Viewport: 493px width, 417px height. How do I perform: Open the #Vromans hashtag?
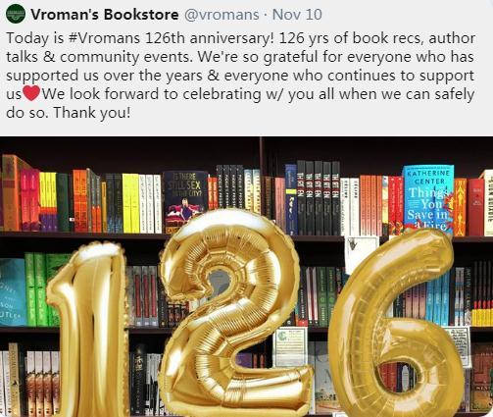[105, 38]
